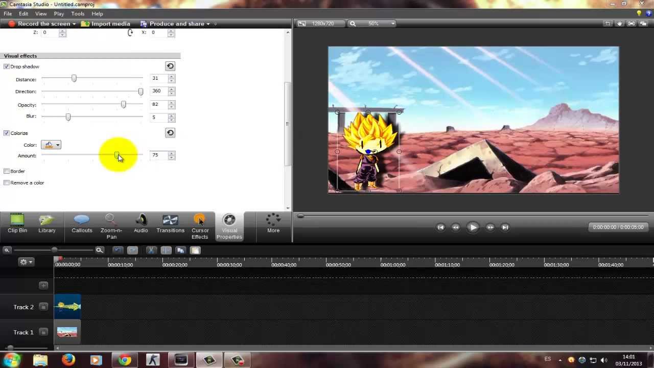Click the Opacity slider handle
The width and height of the screenshot is (654, 368).
click(123, 104)
